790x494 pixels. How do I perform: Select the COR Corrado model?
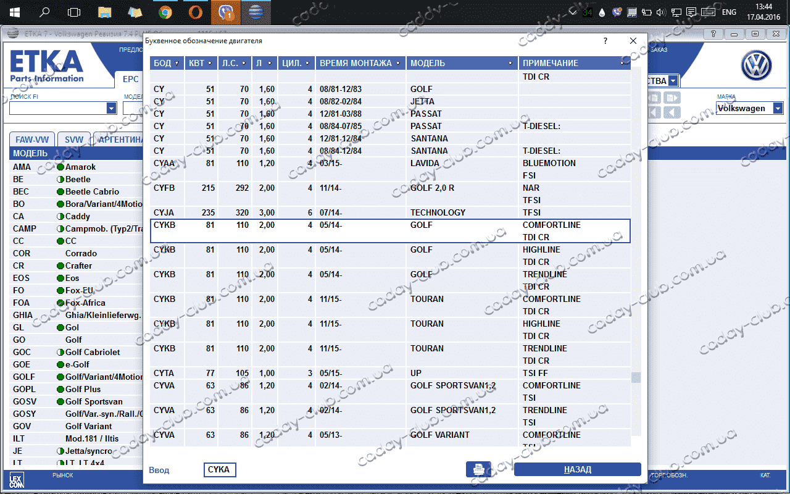77,253
